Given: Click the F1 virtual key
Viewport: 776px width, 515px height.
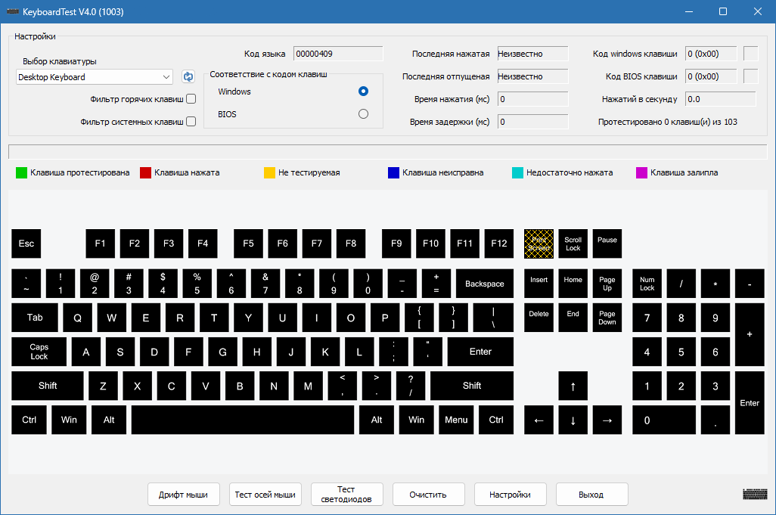Looking at the screenshot, I should 100,244.
